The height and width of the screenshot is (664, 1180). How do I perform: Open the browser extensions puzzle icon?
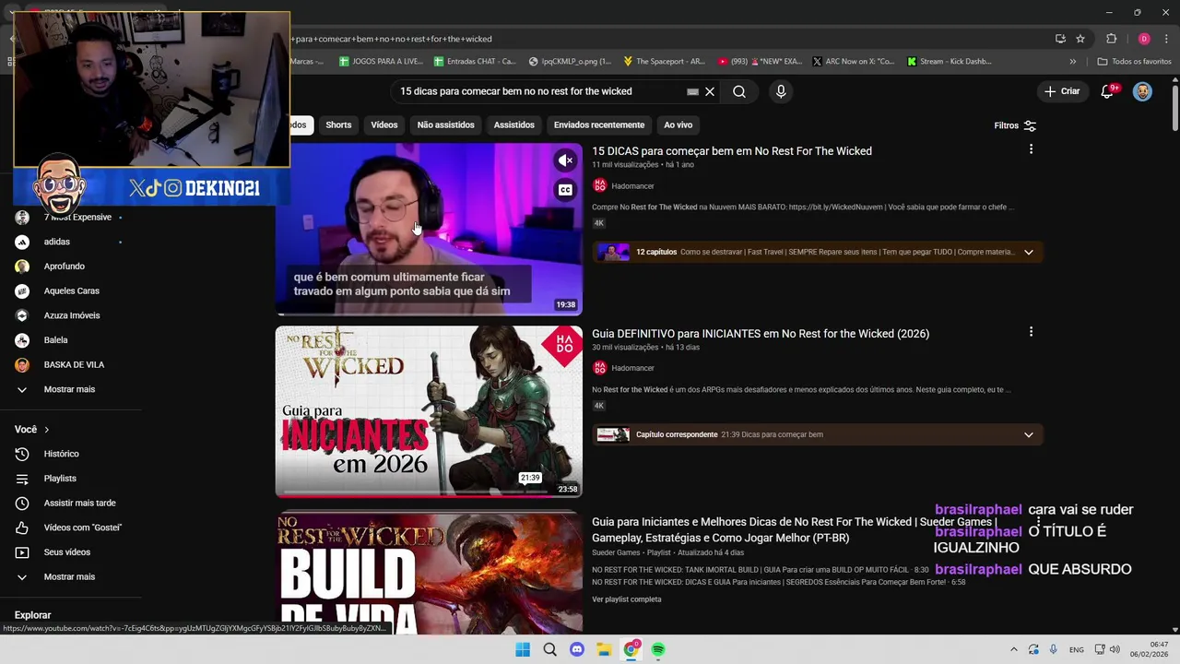[x=1111, y=39]
